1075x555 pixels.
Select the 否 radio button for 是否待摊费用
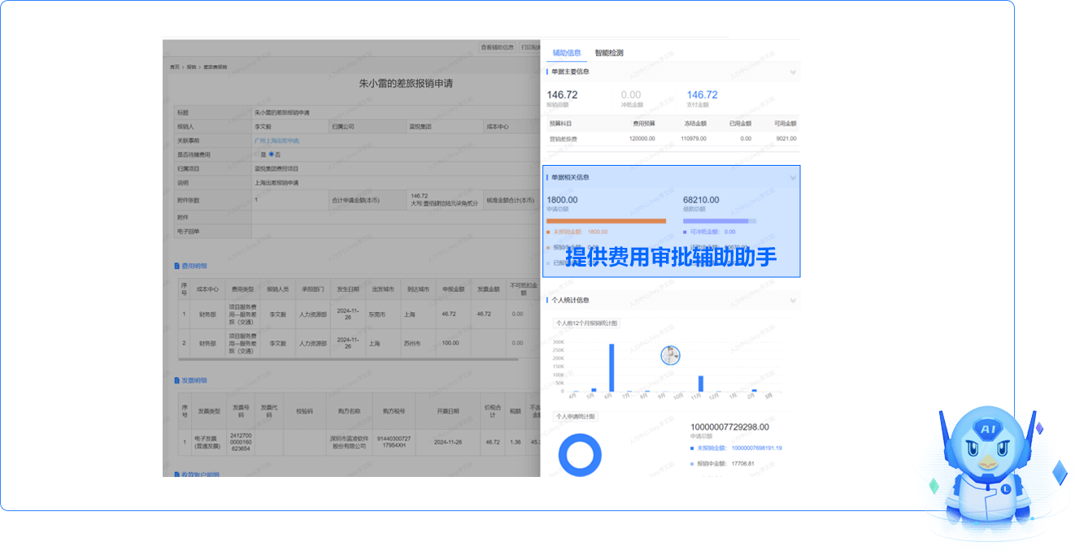(x=272, y=154)
